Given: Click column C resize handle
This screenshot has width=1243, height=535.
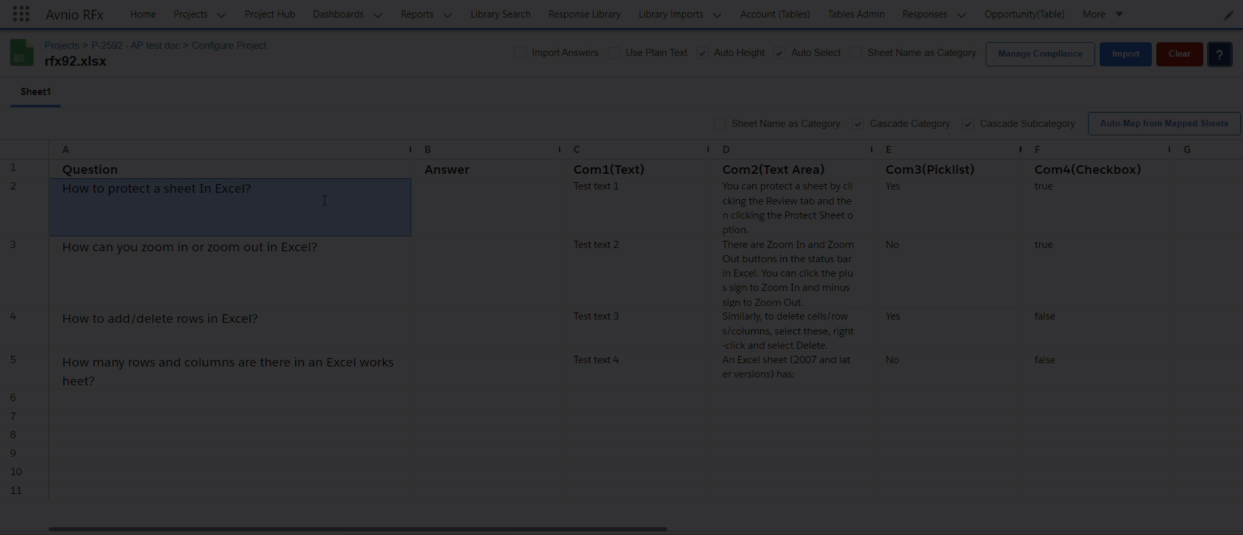Looking at the screenshot, I should 707,150.
